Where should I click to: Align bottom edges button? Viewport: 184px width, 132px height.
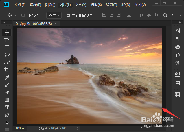157,15
